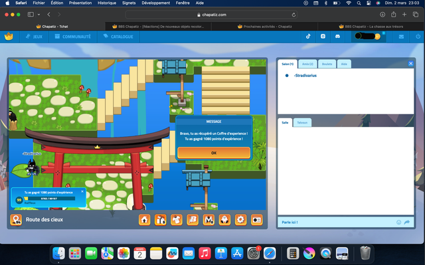
Task: Switch to the BBS Chapatiz Réactions browser tab
Action: [158, 27]
